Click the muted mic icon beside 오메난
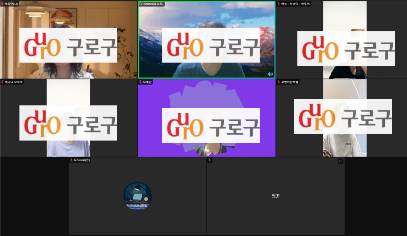 point(141,82)
